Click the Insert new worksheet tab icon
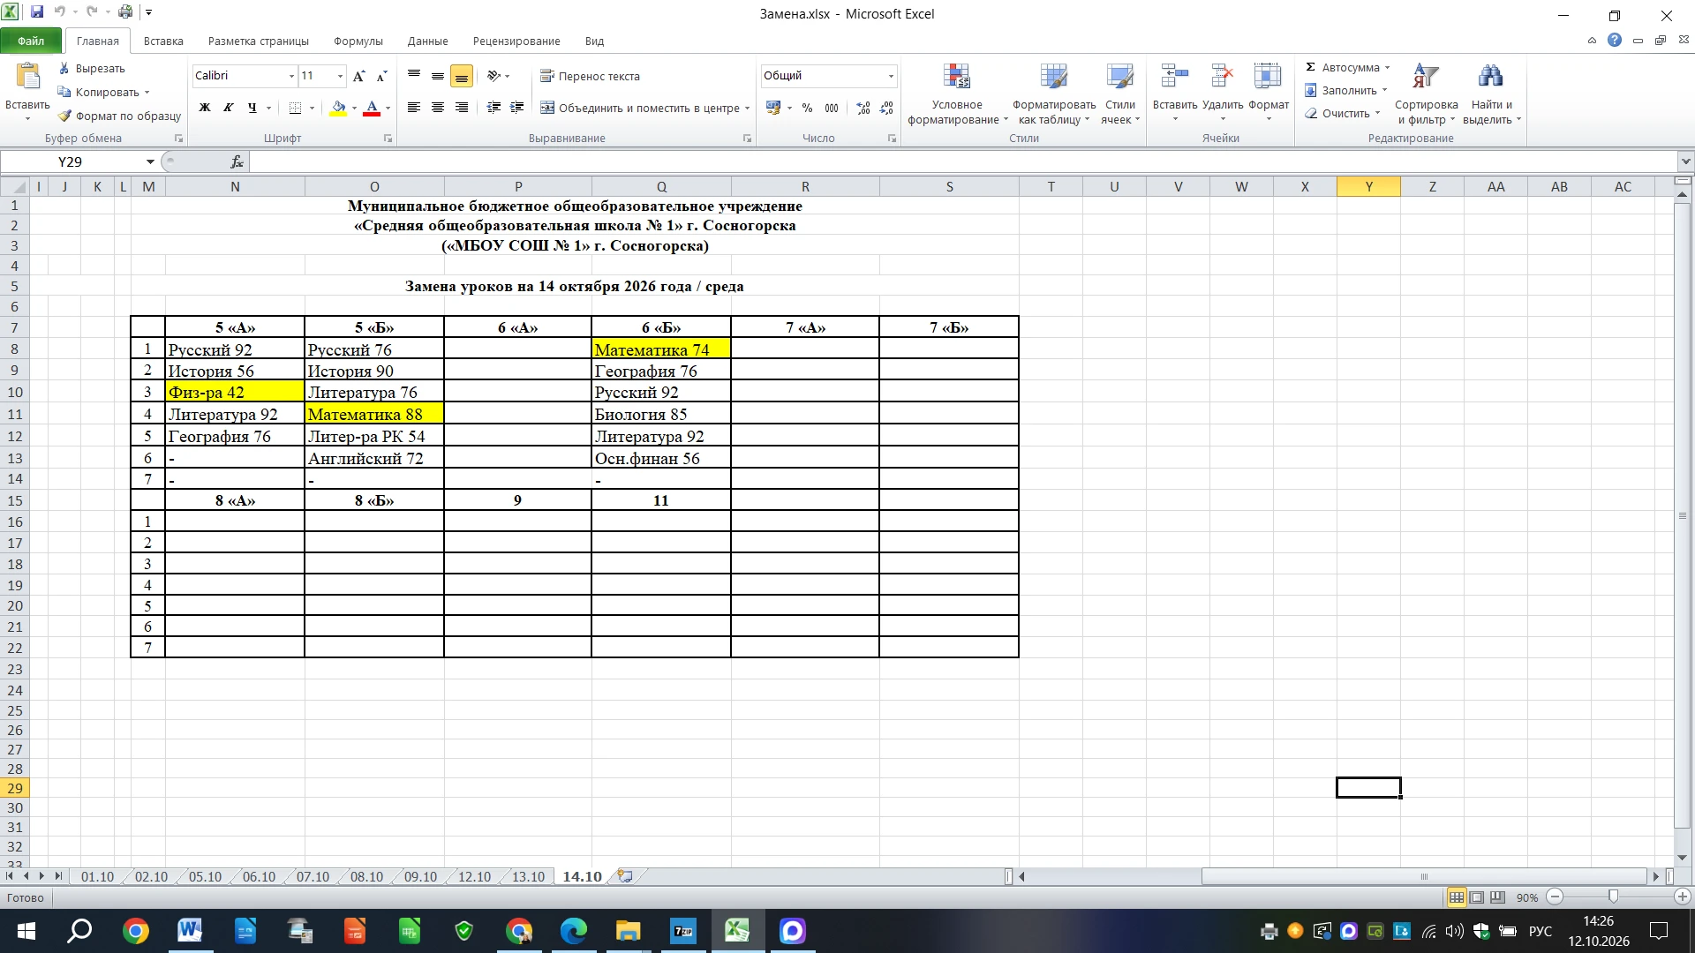1695x953 pixels. click(x=625, y=876)
